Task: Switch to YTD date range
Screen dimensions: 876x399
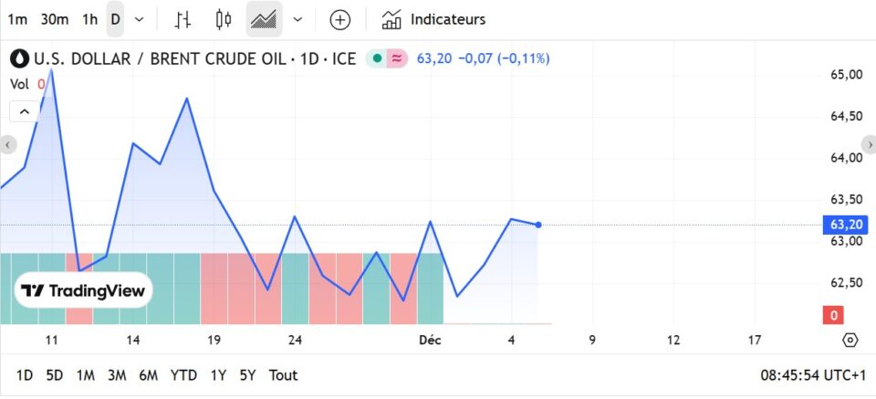Action: coord(183,375)
